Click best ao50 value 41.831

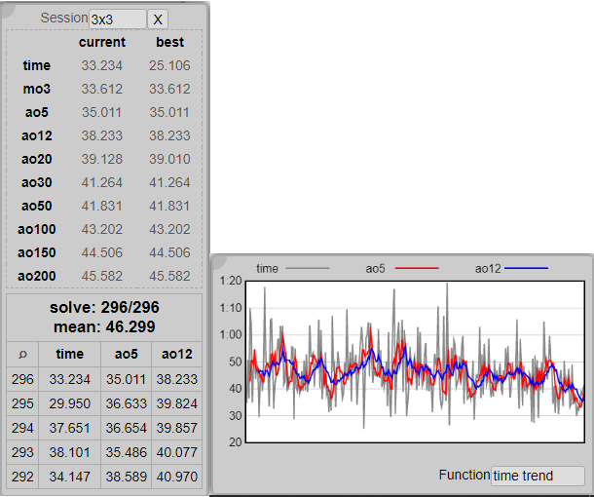coord(169,206)
